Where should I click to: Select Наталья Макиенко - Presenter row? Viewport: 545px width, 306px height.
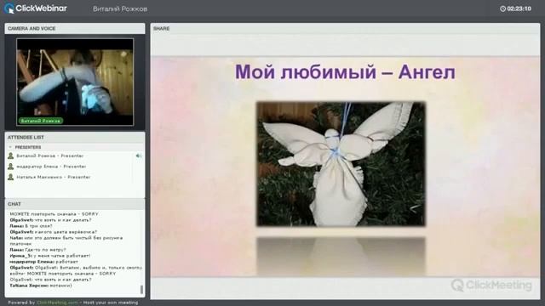75,177
